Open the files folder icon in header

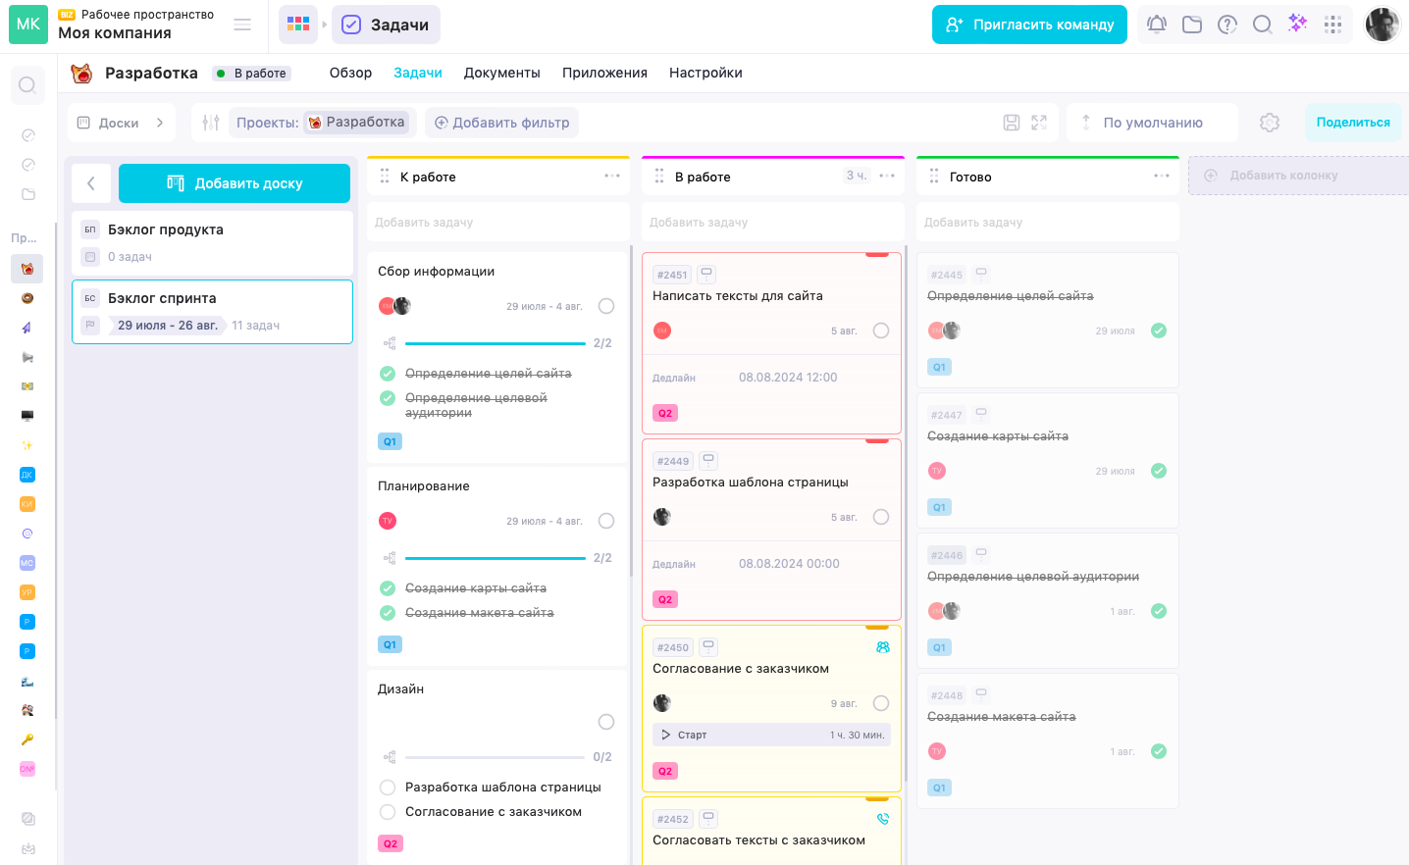(1192, 25)
